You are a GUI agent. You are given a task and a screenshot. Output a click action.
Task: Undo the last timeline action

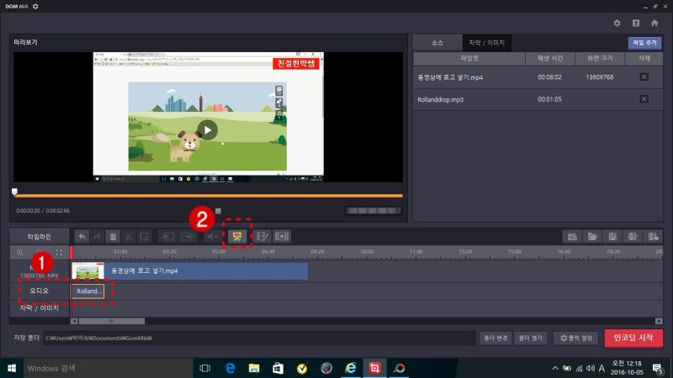click(82, 237)
